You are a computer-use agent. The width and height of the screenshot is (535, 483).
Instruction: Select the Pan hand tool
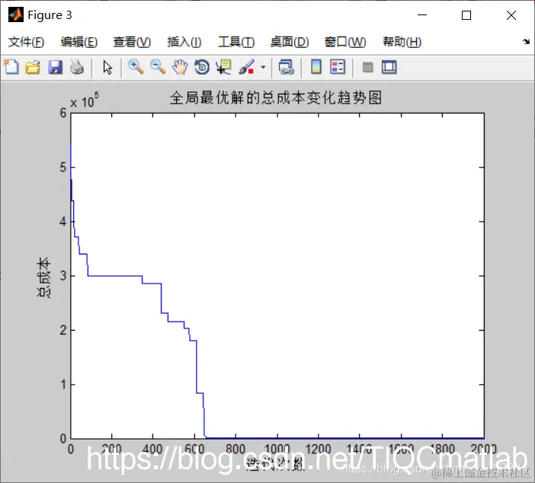pyautogui.click(x=180, y=67)
